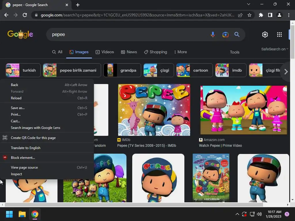Open the Amazon.com Pepee image thumbnail

[x=244, y=110]
